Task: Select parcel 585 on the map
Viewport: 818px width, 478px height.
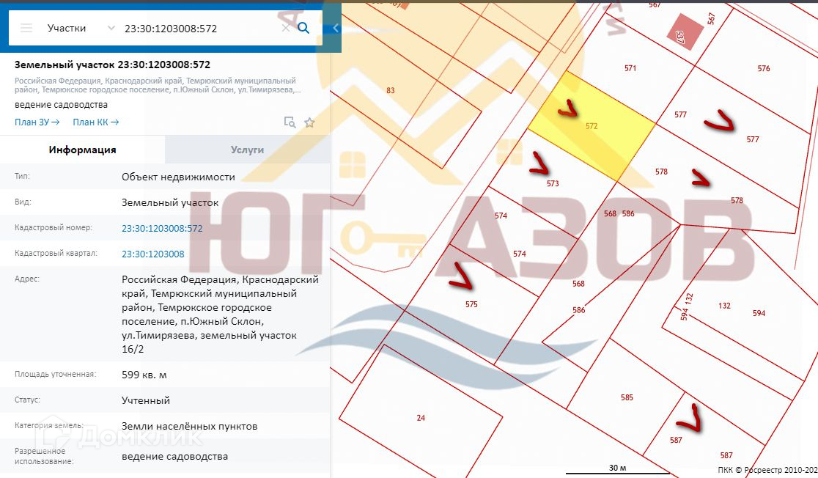Action: tap(627, 397)
